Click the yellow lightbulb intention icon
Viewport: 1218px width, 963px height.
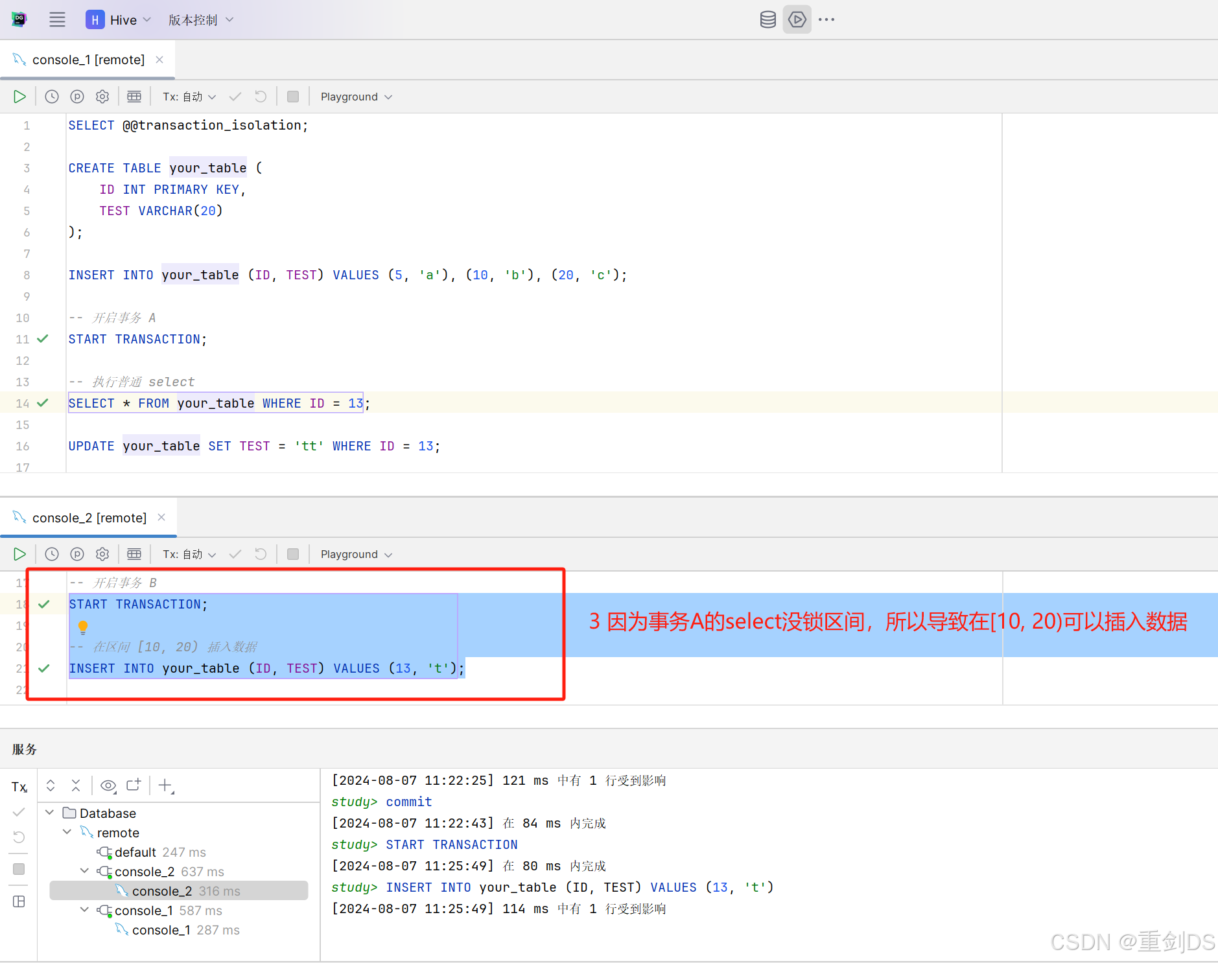[x=83, y=627]
